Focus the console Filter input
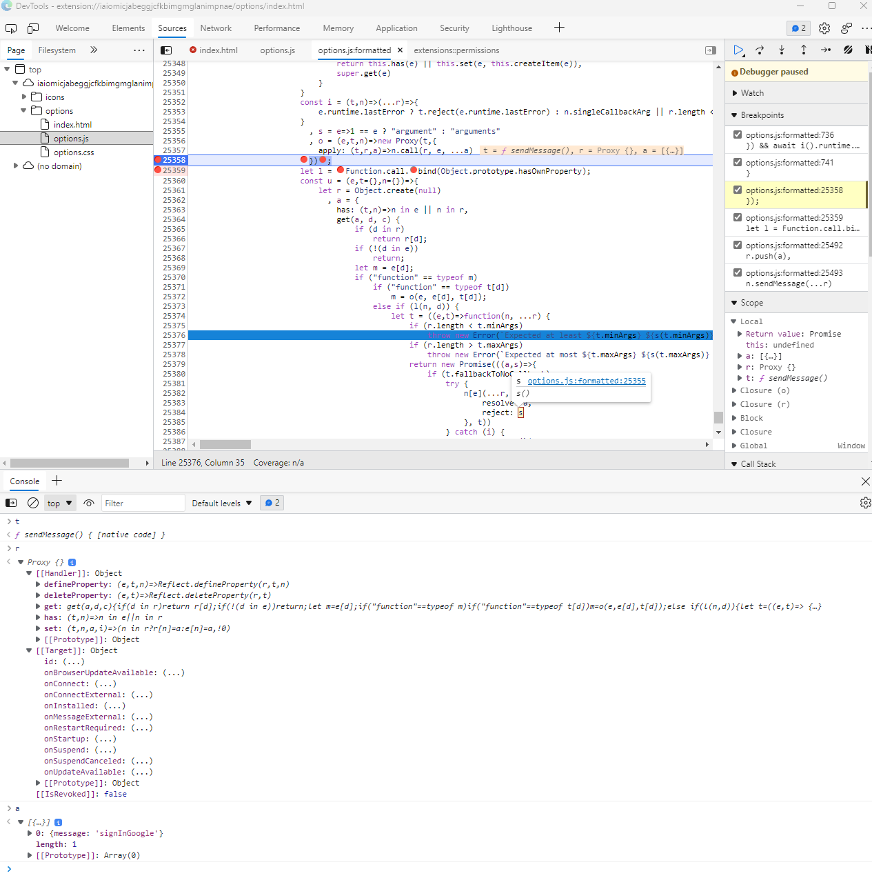The height and width of the screenshot is (878, 872). click(x=143, y=503)
